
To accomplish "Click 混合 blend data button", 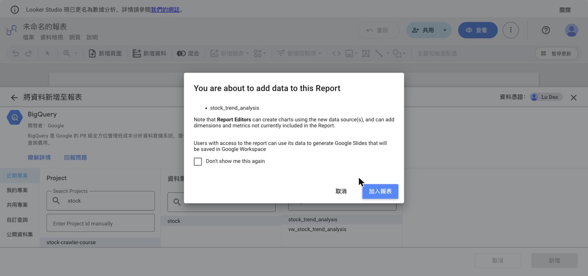I will click(188, 54).
